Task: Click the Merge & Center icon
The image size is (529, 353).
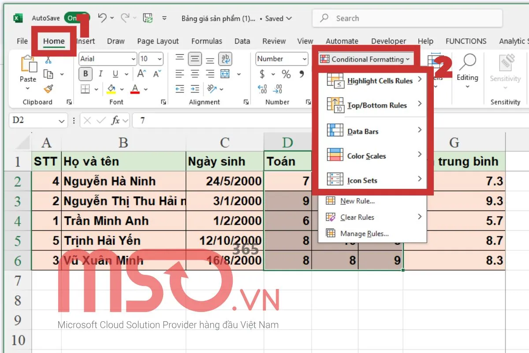Action: click(x=225, y=74)
